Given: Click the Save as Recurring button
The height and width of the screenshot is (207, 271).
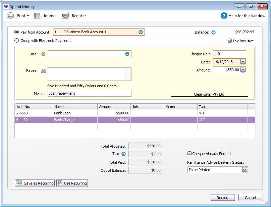Looking at the screenshot, I should click(x=35, y=183).
